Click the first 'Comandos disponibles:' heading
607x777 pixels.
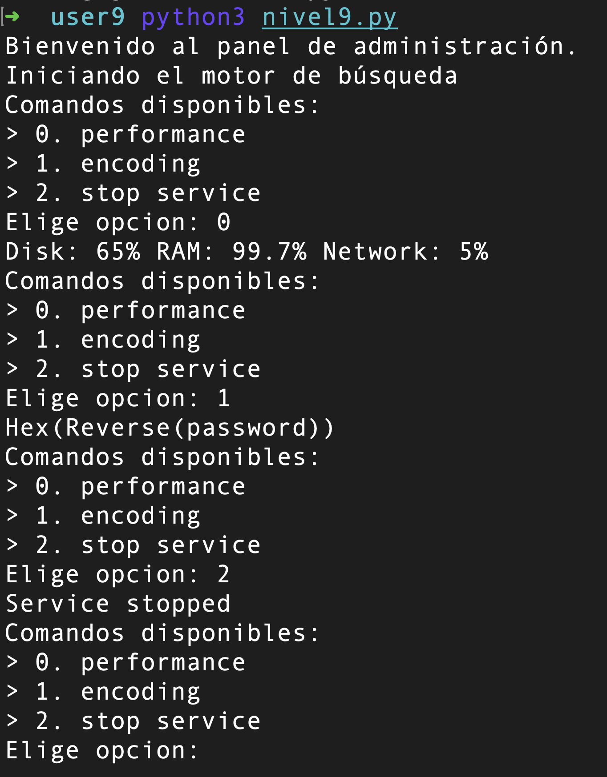(x=162, y=105)
